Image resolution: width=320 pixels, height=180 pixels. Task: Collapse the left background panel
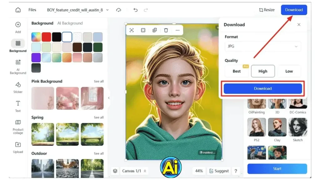pos(109,98)
